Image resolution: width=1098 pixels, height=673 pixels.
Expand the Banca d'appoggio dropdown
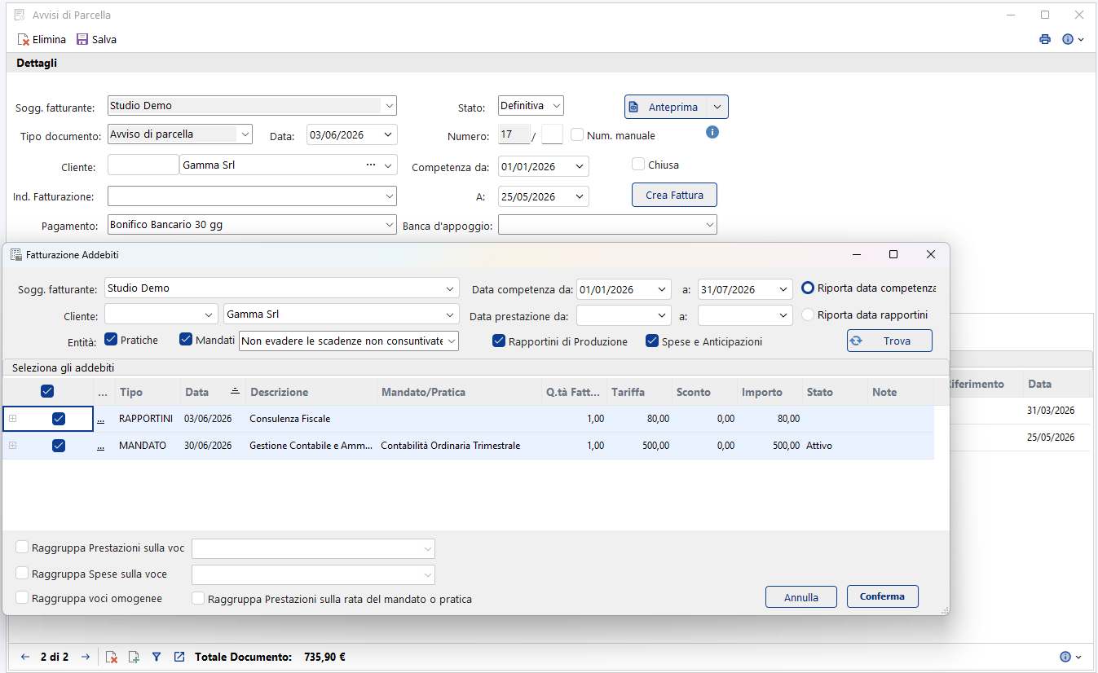coord(709,225)
